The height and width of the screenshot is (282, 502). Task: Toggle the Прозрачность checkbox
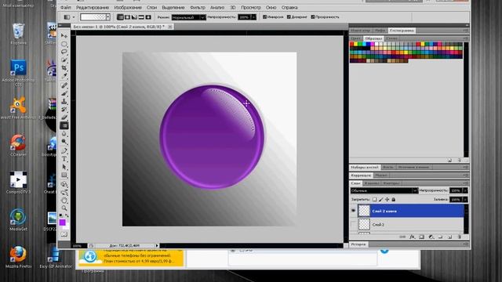coord(313,17)
